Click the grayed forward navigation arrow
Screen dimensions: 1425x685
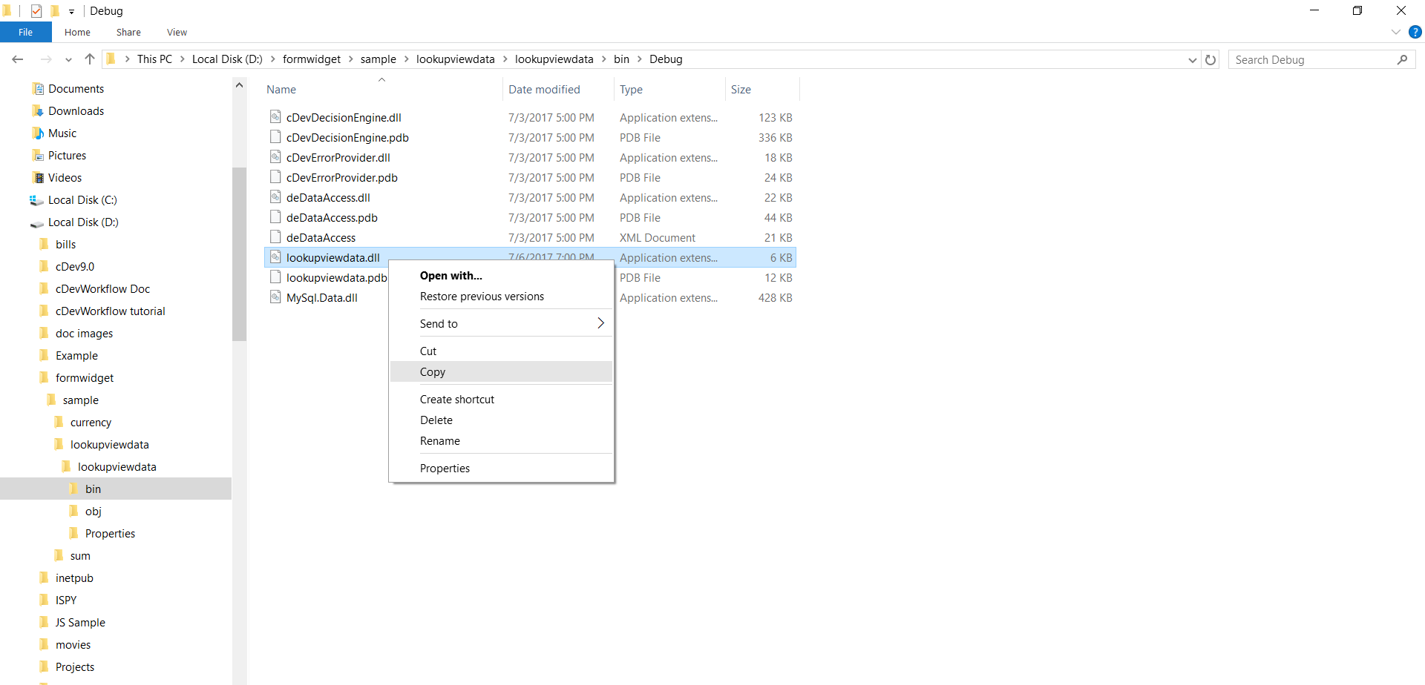click(45, 59)
